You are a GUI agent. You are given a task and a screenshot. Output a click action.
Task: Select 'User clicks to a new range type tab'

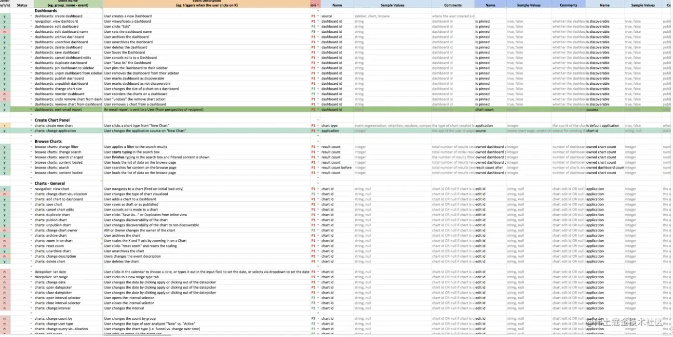click(207, 277)
